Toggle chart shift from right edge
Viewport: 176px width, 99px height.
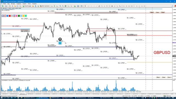[71, 6]
